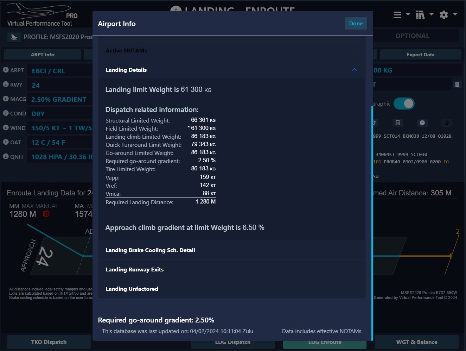Click the Export Data button
The image size is (466, 351).
(x=420, y=55)
